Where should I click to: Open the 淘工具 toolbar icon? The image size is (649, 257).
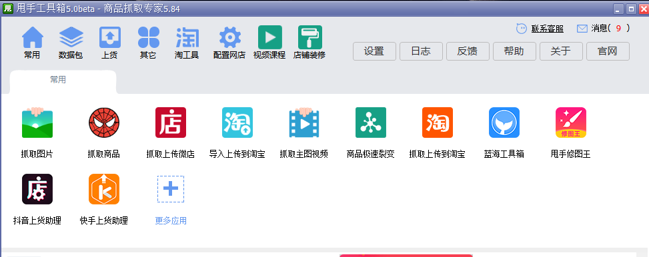pos(187,37)
